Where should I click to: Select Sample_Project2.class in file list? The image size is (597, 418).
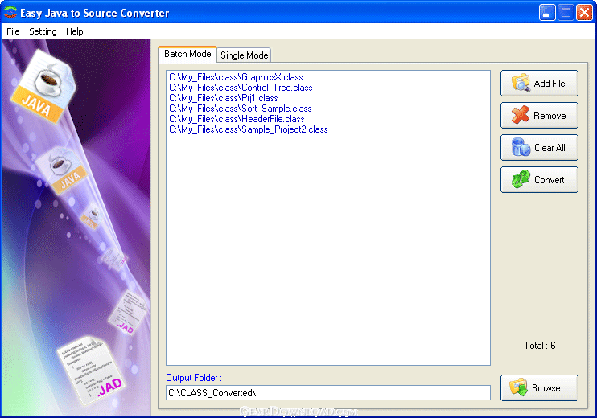pos(249,129)
